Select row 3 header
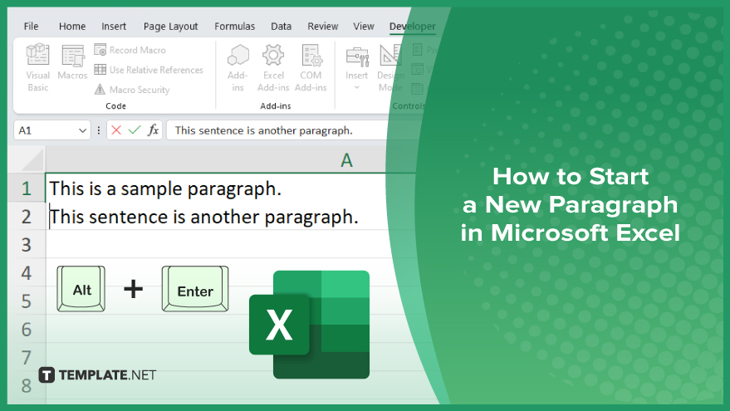This screenshot has width=730, height=411. point(27,244)
